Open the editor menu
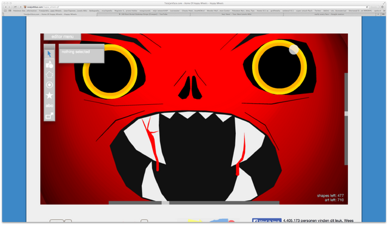Image resolution: width=388 pixels, height=225 pixels. (x=62, y=36)
